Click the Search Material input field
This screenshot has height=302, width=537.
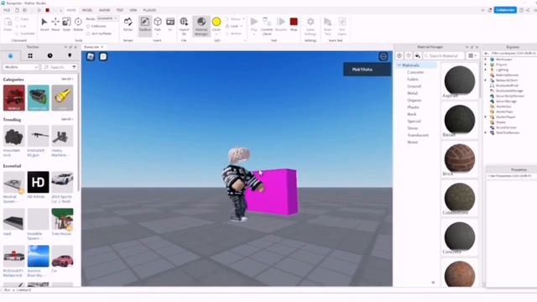click(444, 55)
